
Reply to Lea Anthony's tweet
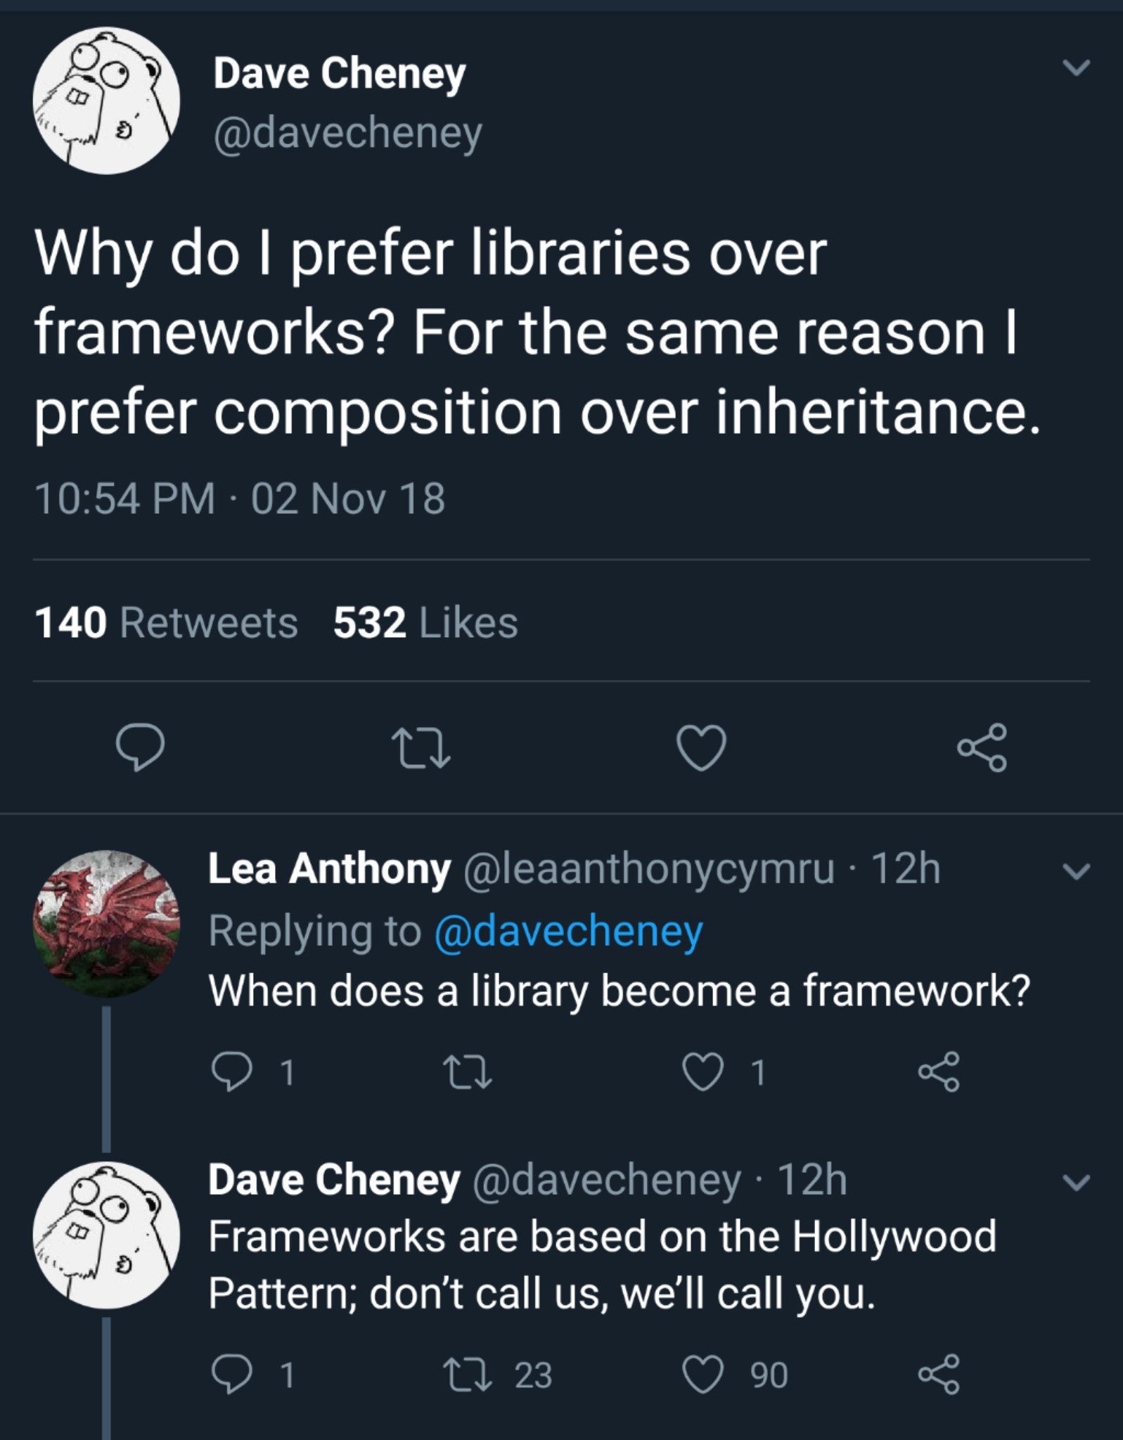[x=231, y=1072]
